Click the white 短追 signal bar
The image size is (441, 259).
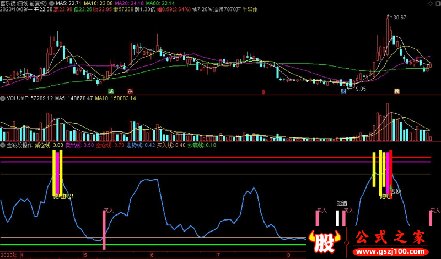[x=337, y=218]
